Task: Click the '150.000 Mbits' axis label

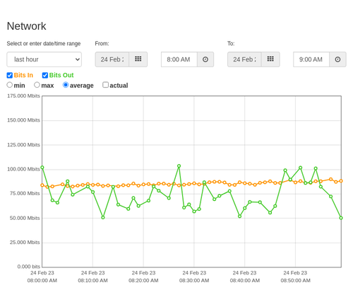Action: tap(23, 120)
